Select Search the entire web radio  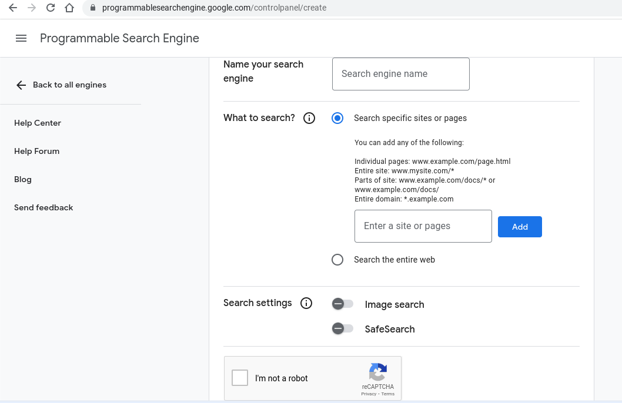[x=337, y=260]
